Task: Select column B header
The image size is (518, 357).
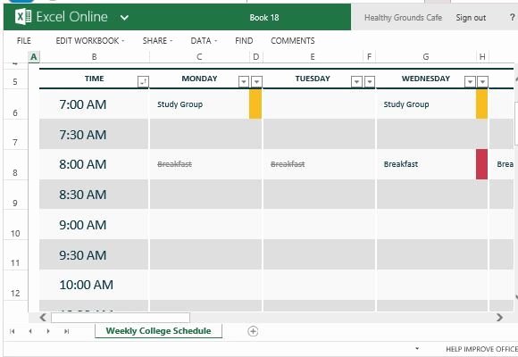Action: pyautogui.click(x=95, y=57)
